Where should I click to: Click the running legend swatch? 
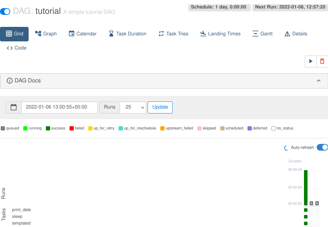25,128
